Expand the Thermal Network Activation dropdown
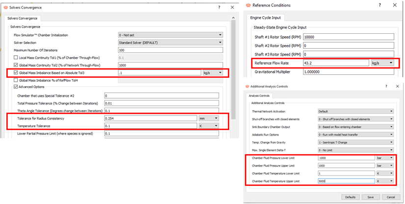 355,111
